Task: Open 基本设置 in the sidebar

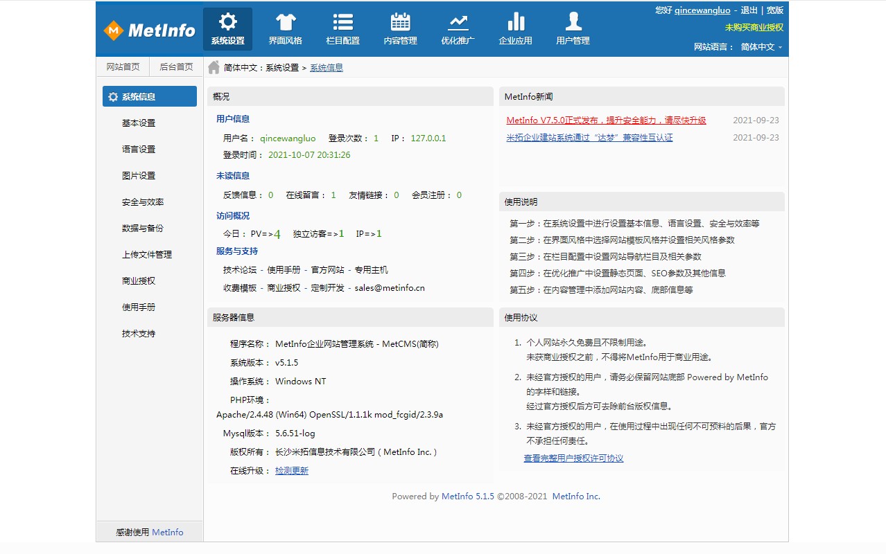Action: (139, 123)
